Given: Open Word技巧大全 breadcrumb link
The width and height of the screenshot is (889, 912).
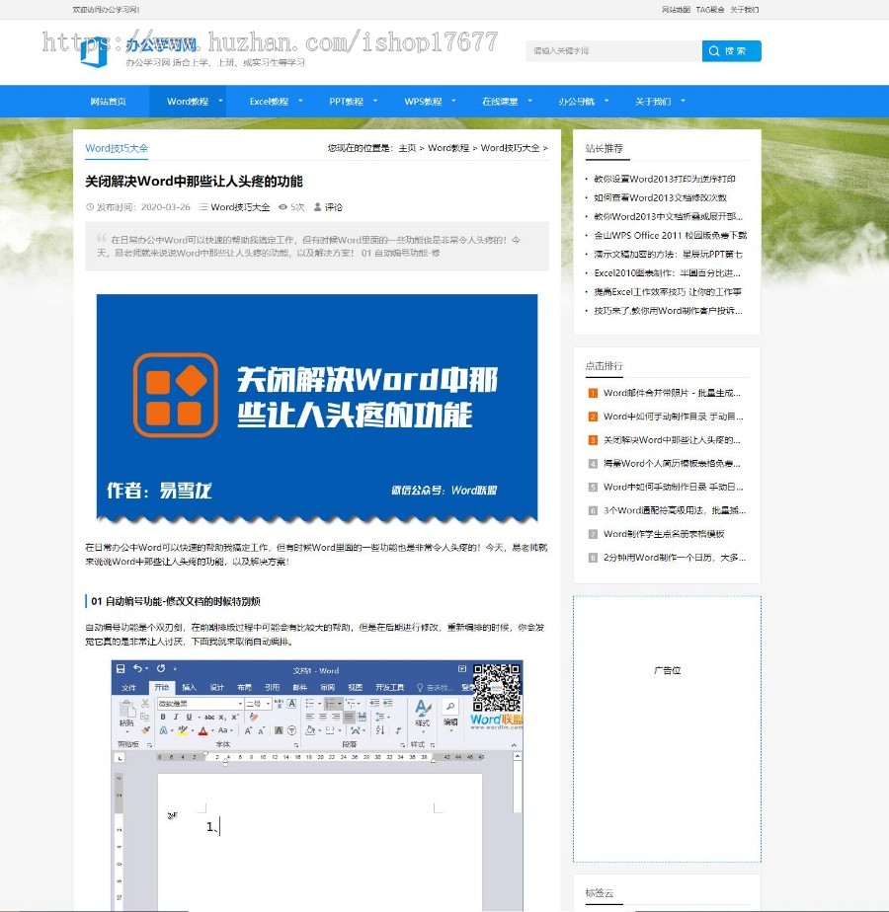Looking at the screenshot, I should [x=510, y=148].
